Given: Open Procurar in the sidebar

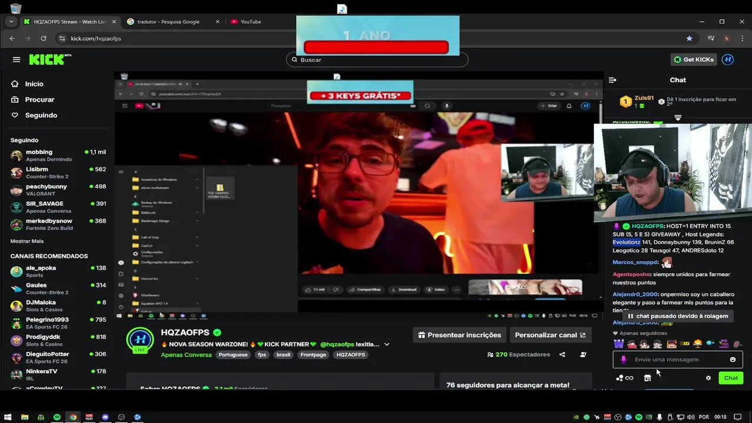Looking at the screenshot, I should [33, 100].
